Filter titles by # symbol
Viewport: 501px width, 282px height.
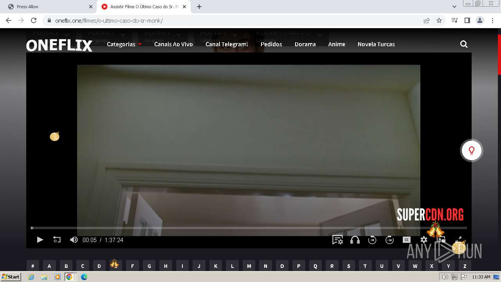[x=33, y=266]
